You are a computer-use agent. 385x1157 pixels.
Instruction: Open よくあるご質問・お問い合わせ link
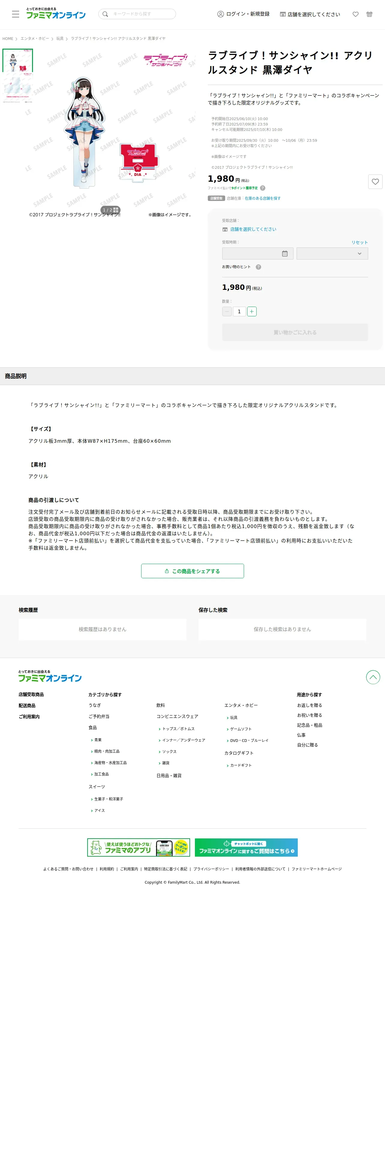pos(68,869)
